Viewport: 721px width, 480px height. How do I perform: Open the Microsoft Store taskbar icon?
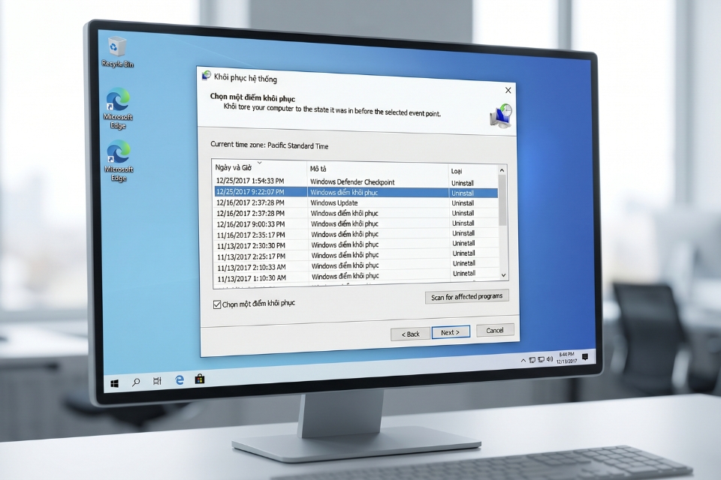coord(198,381)
